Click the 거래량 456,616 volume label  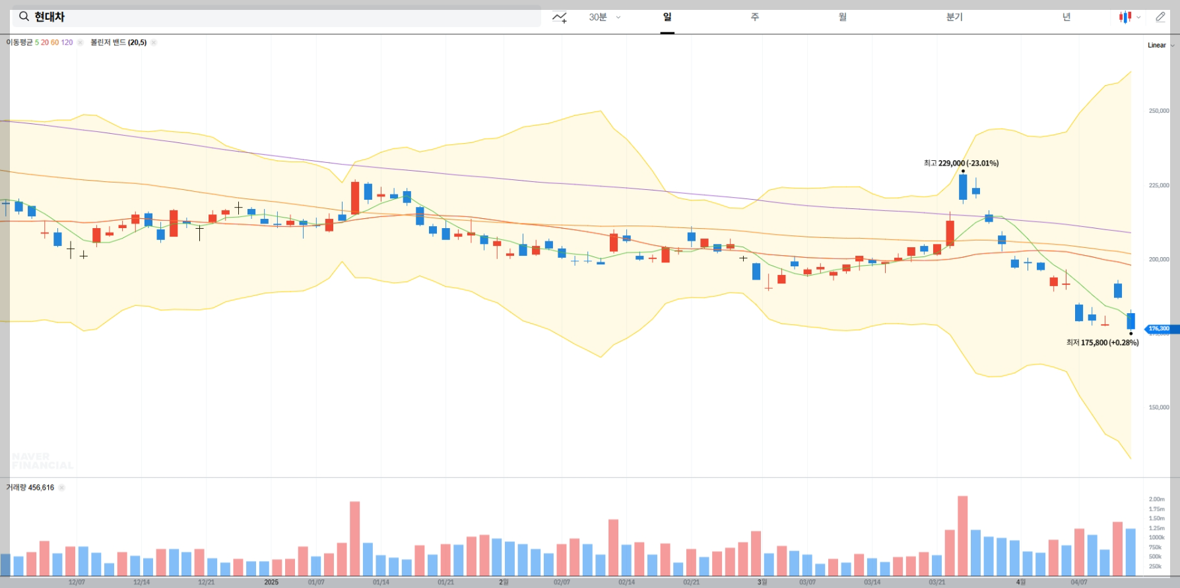point(30,488)
